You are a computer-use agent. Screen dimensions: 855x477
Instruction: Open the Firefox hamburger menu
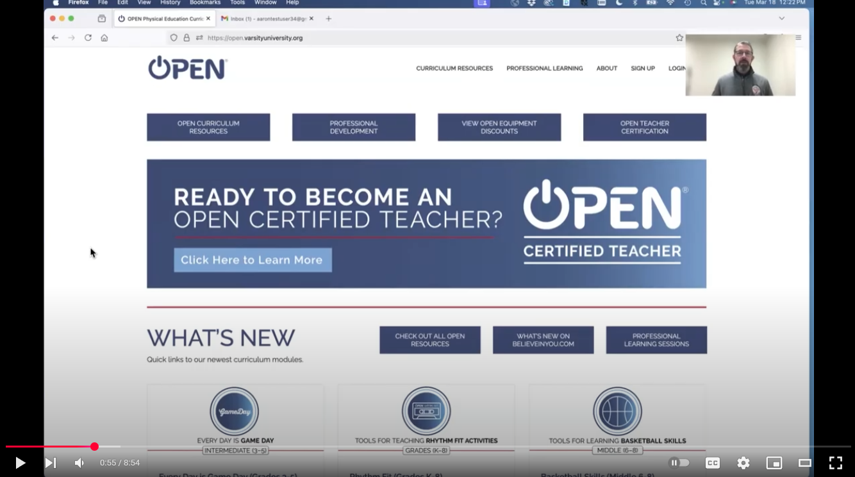[x=798, y=38]
